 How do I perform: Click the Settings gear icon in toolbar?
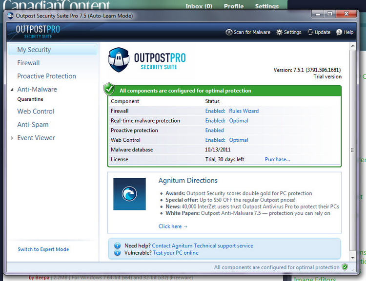click(x=280, y=32)
